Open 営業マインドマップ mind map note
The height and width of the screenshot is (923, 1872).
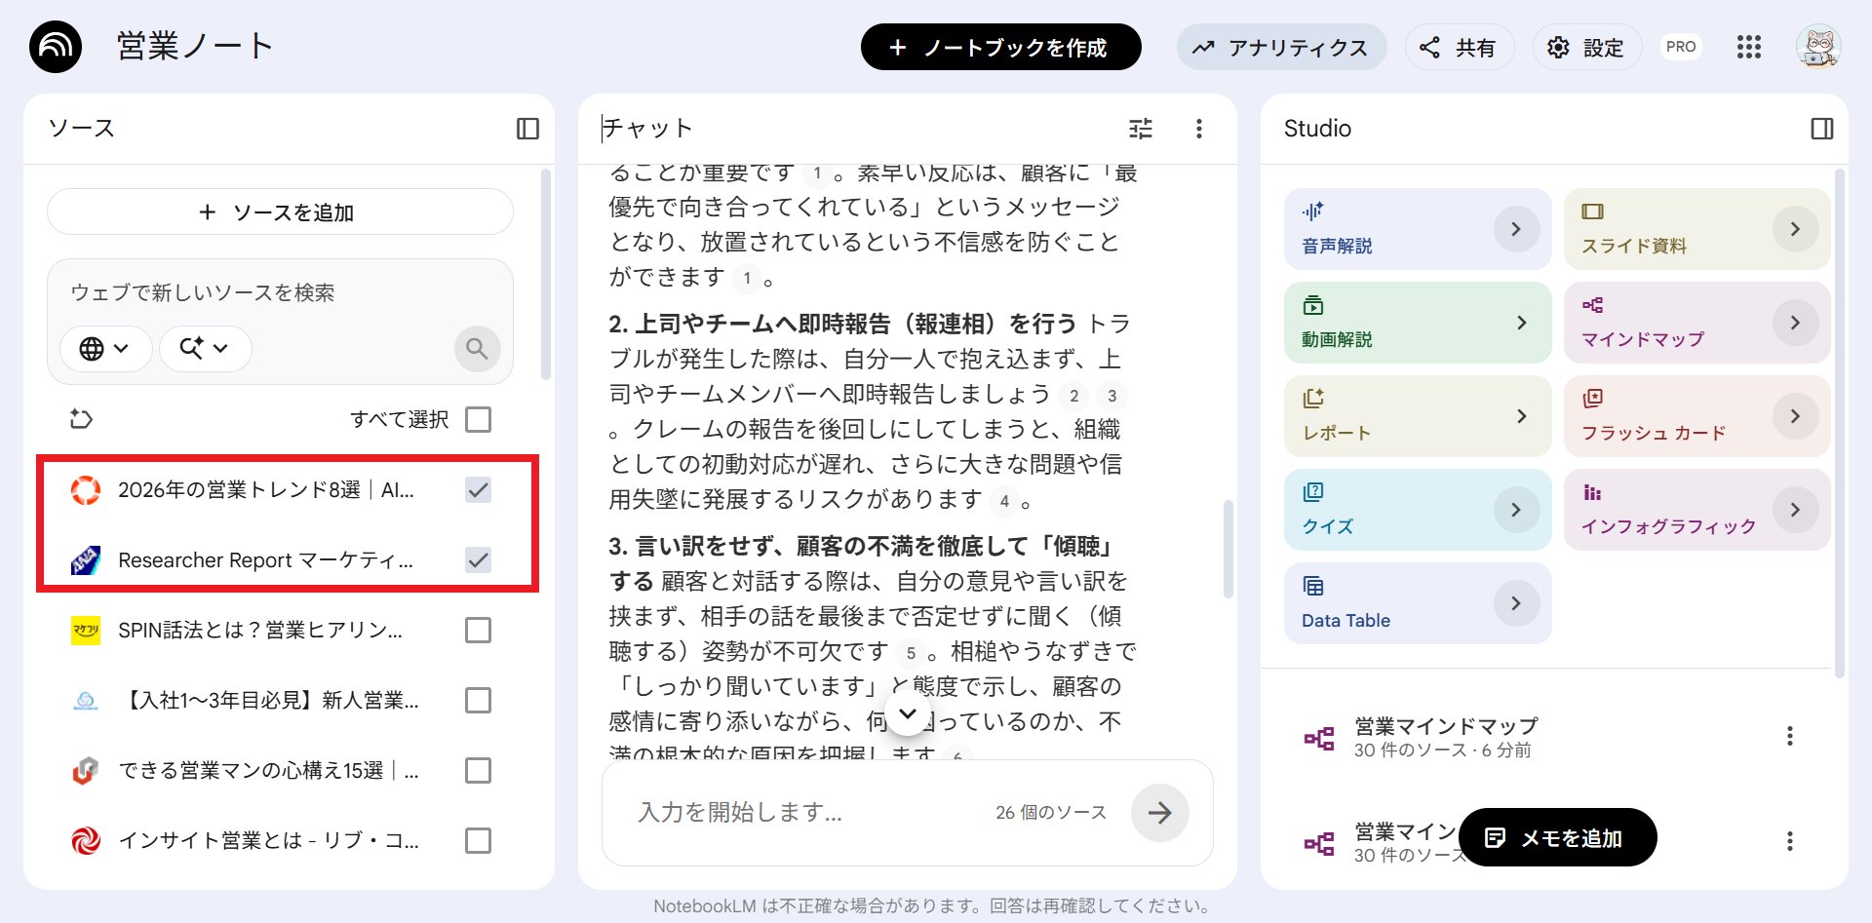tap(1445, 737)
